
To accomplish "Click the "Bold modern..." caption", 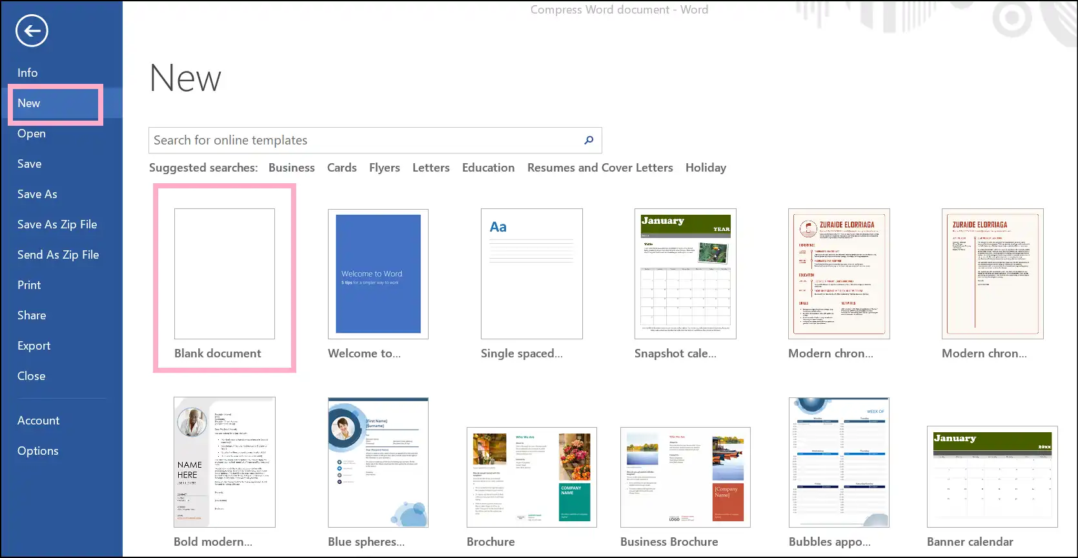I will pyautogui.click(x=213, y=542).
